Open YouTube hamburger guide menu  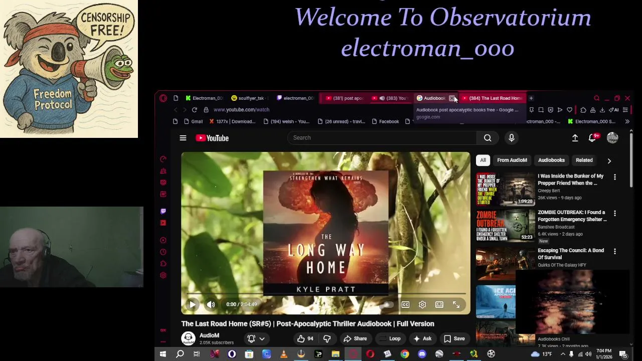pos(183,138)
